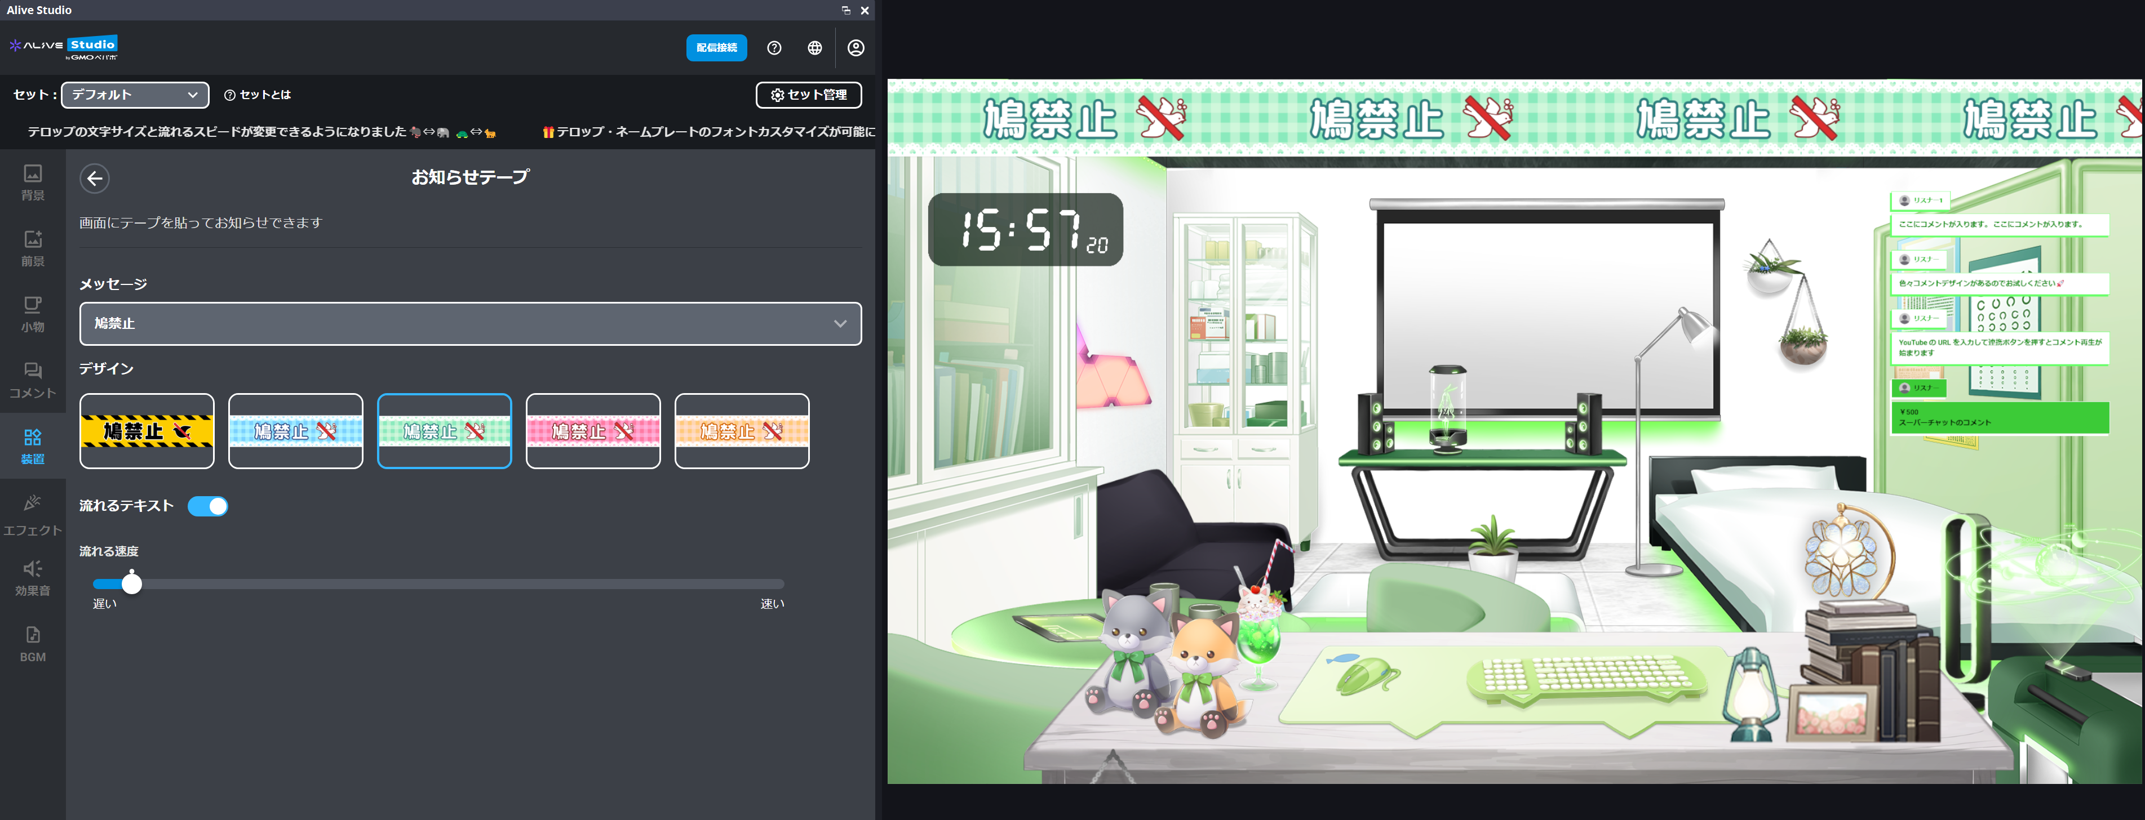The height and width of the screenshot is (820, 2145).
Task: Open the help question mark icon
Action: 774,48
